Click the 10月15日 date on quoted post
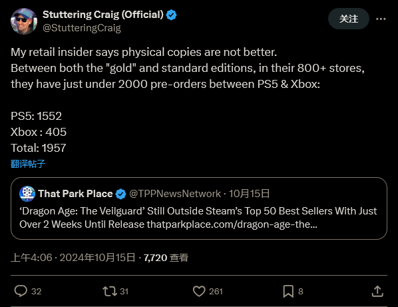 point(250,194)
